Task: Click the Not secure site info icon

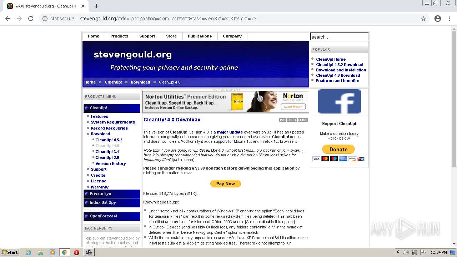Action: pos(45,19)
